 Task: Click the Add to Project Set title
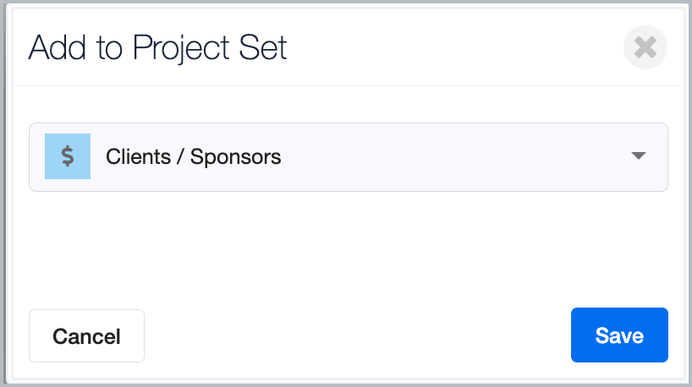(x=157, y=47)
